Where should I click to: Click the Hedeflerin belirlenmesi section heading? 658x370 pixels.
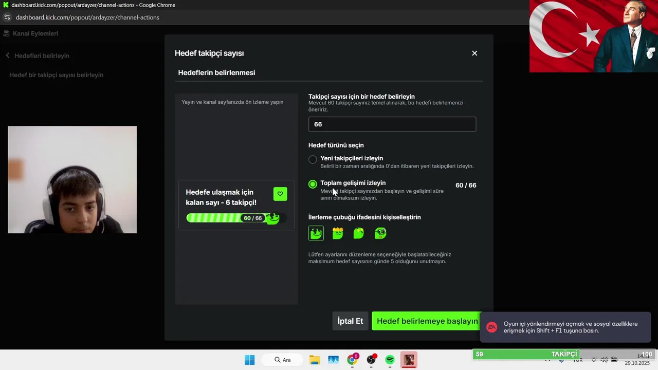click(x=216, y=72)
